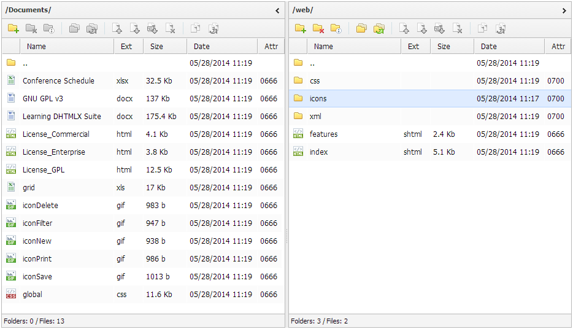Image resolution: width=573 pixels, height=329 pixels.
Task: Sort web list by Size column
Action: pos(452,47)
